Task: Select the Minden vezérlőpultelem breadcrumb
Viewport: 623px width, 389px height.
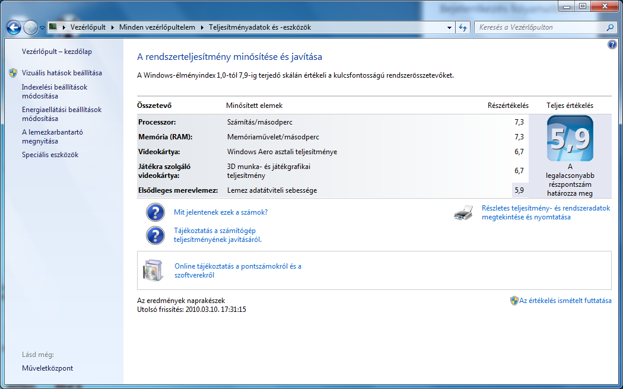Action: pyautogui.click(x=157, y=27)
